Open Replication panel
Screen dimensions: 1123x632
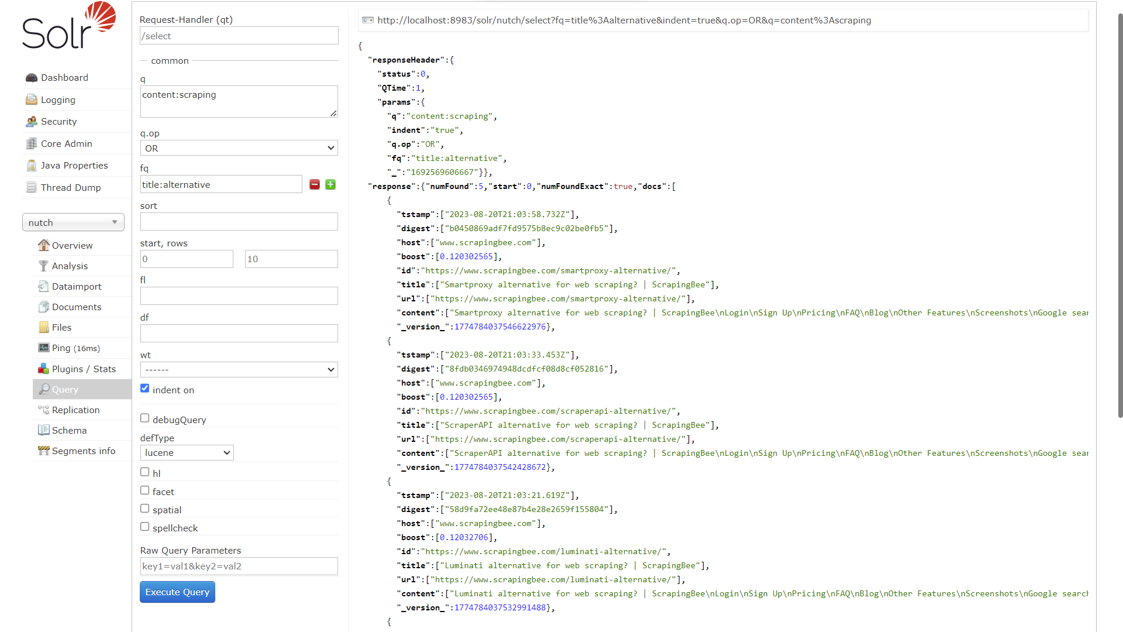click(75, 410)
